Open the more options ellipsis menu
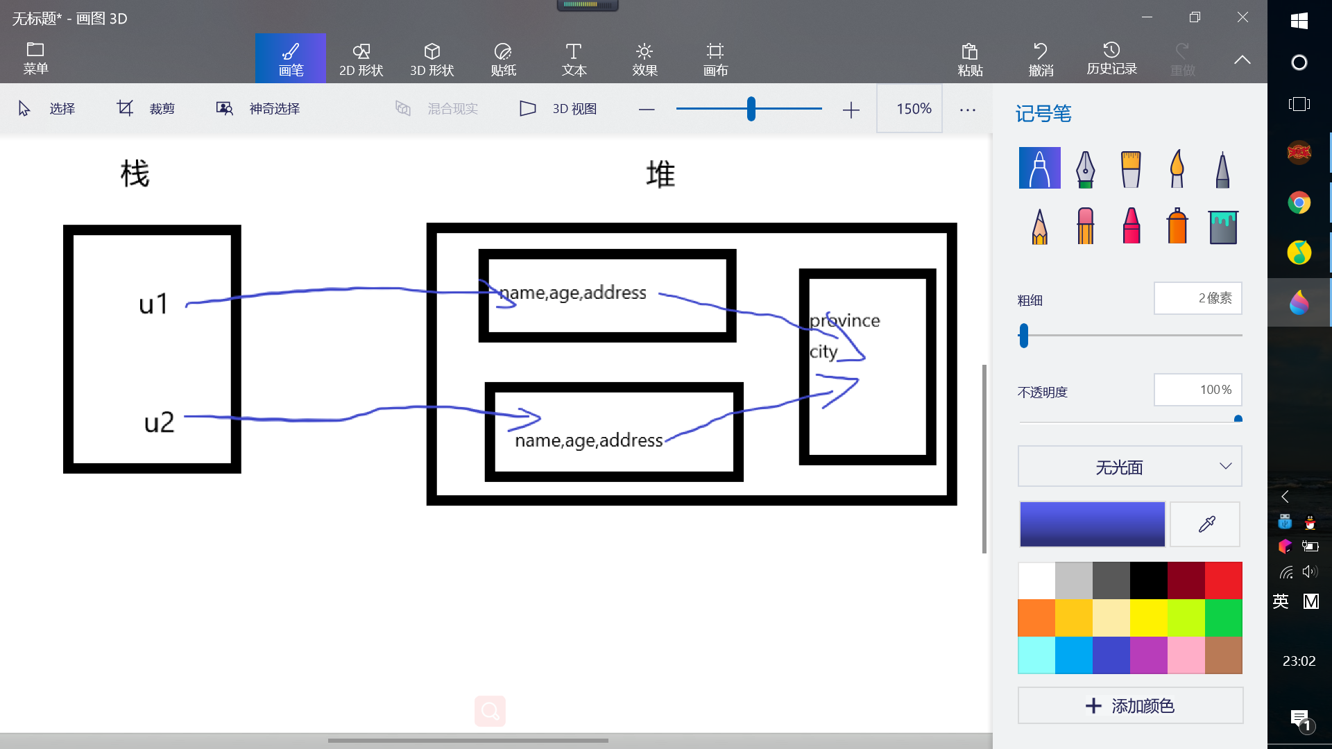 click(967, 110)
